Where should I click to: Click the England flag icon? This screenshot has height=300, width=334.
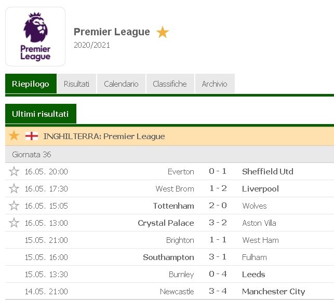point(32,136)
